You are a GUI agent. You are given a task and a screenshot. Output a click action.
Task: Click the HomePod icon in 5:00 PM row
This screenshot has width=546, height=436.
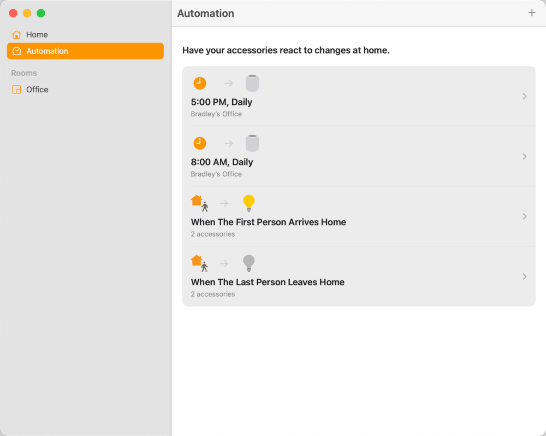click(x=252, y=83)
